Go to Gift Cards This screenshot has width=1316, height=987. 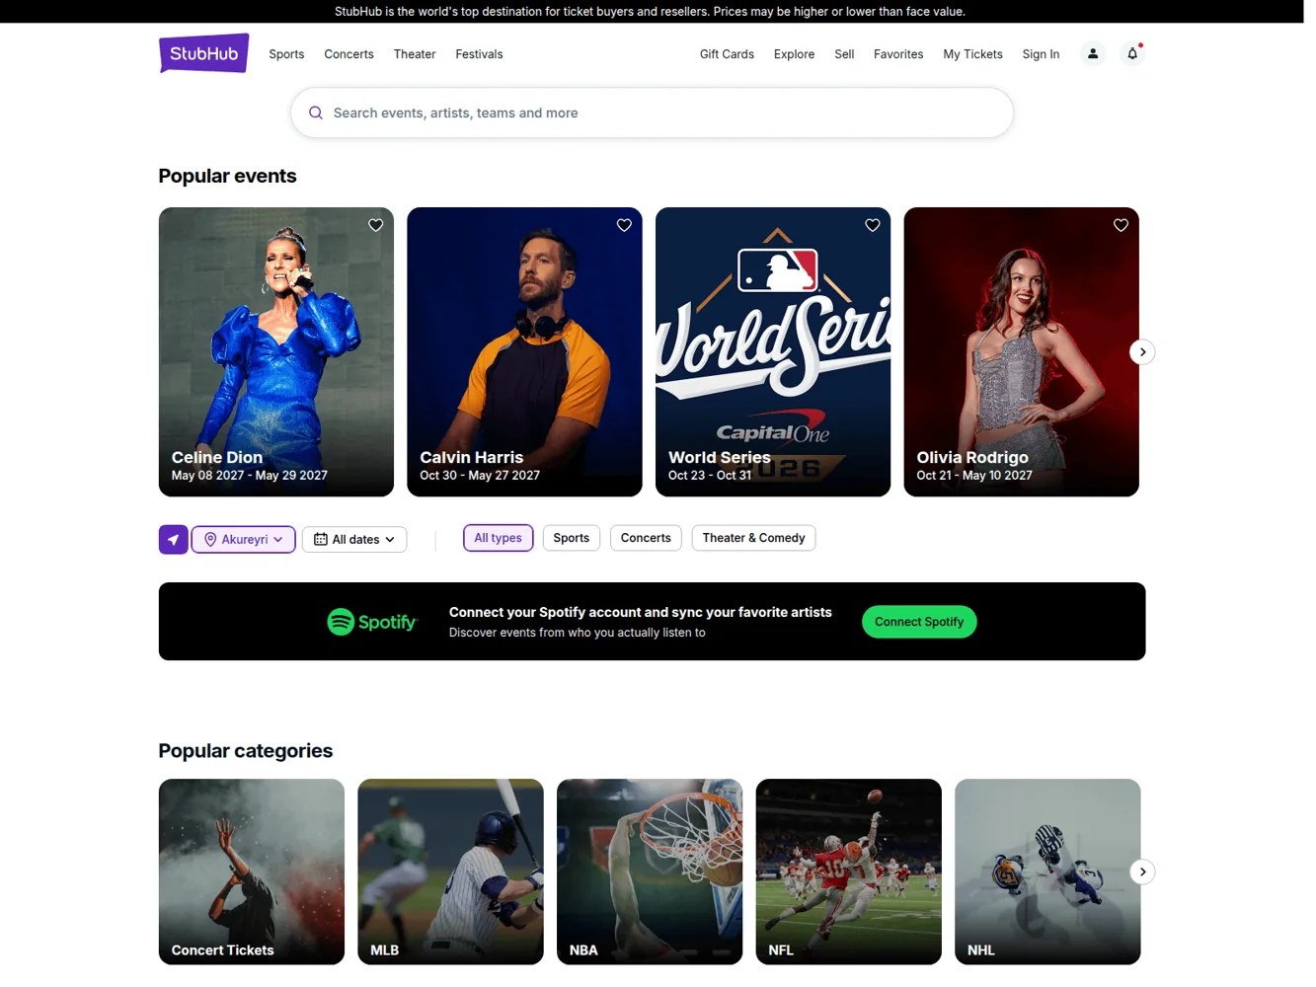click(727, 54)
